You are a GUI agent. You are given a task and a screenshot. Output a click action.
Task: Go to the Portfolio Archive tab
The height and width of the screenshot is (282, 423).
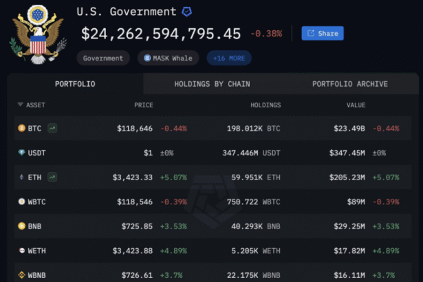349,84
